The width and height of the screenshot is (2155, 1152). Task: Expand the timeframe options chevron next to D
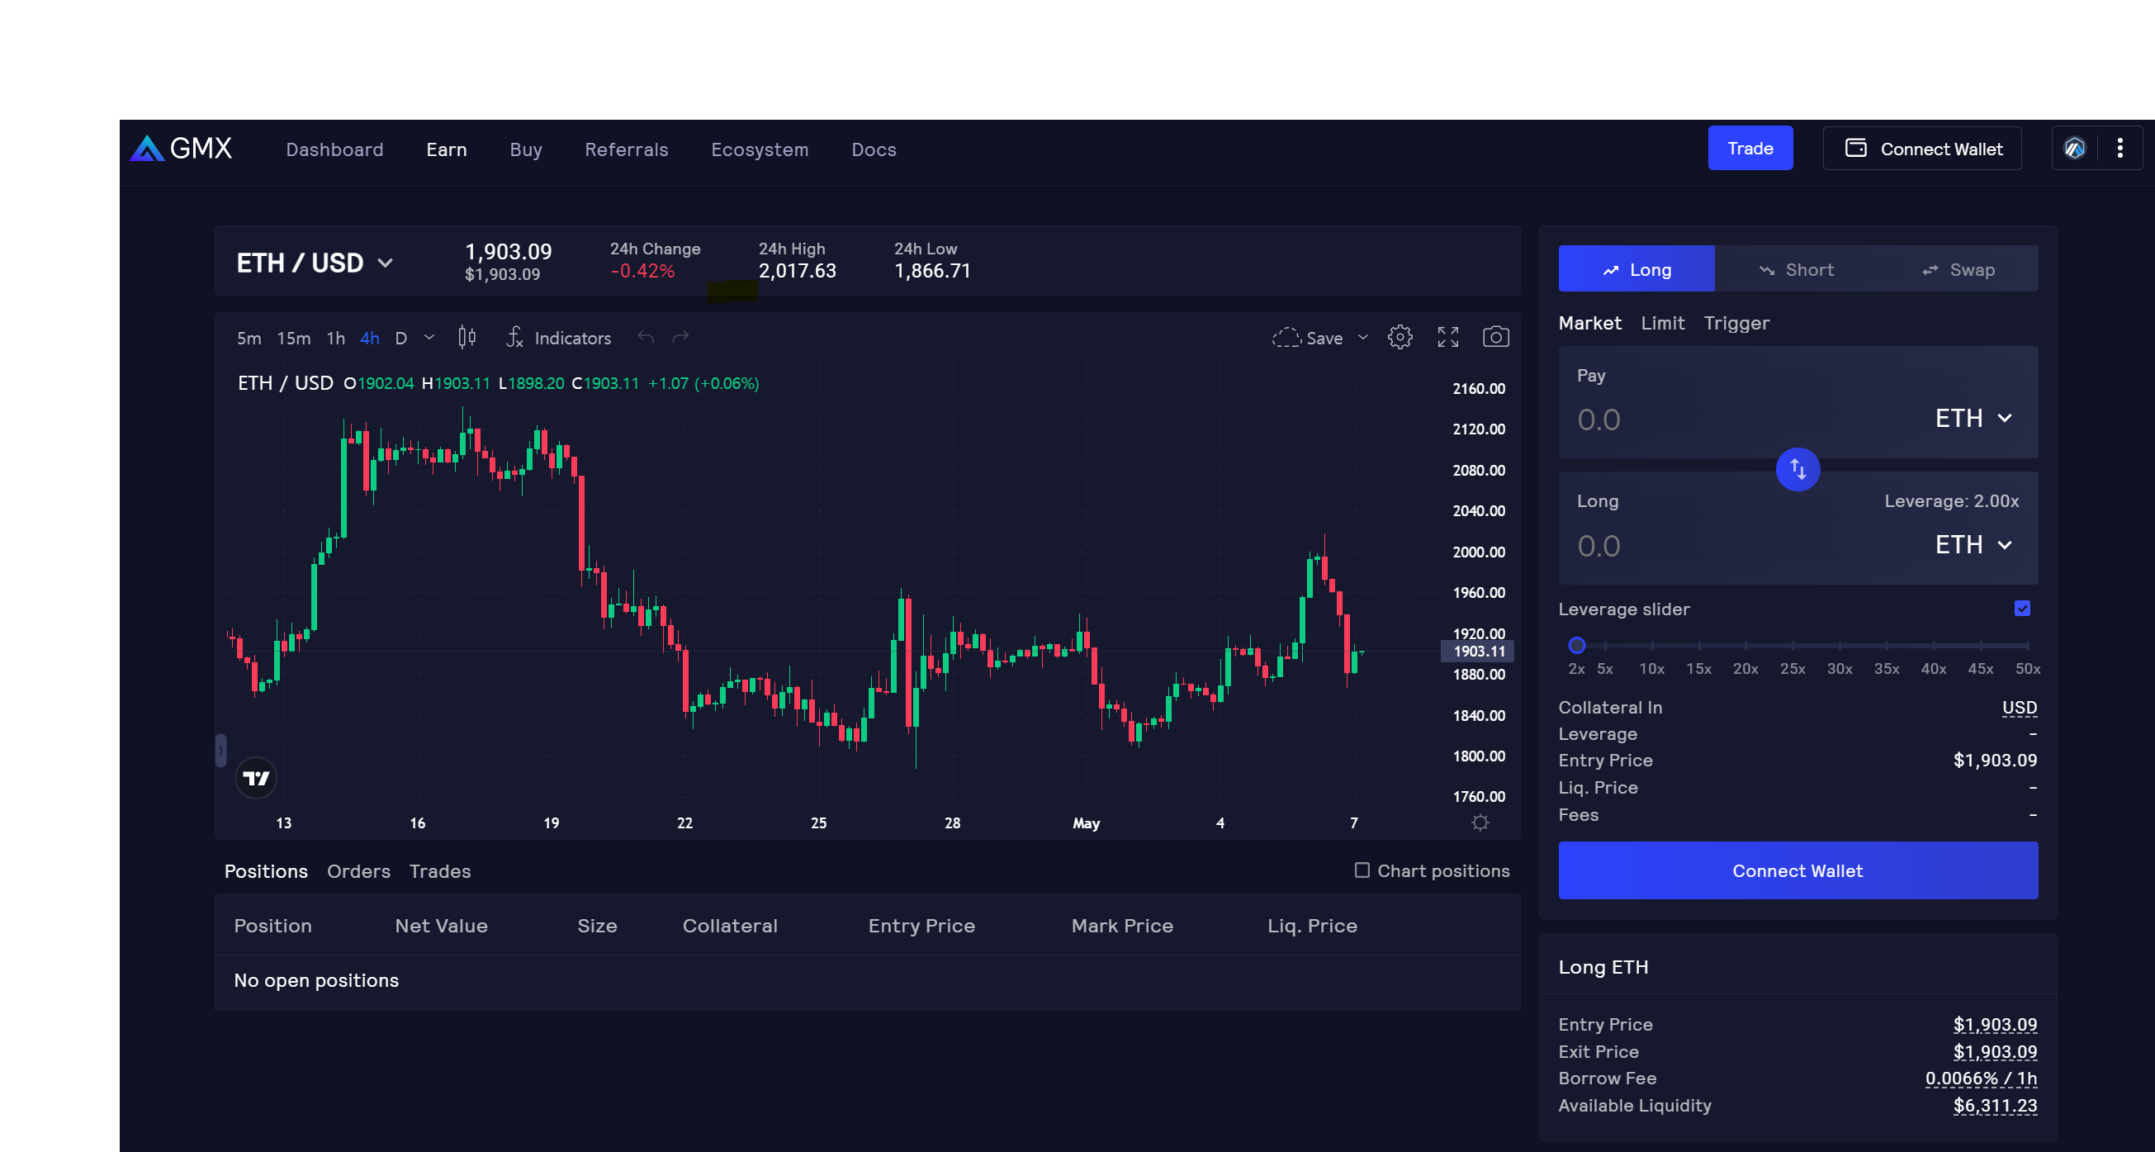(429, 337)
